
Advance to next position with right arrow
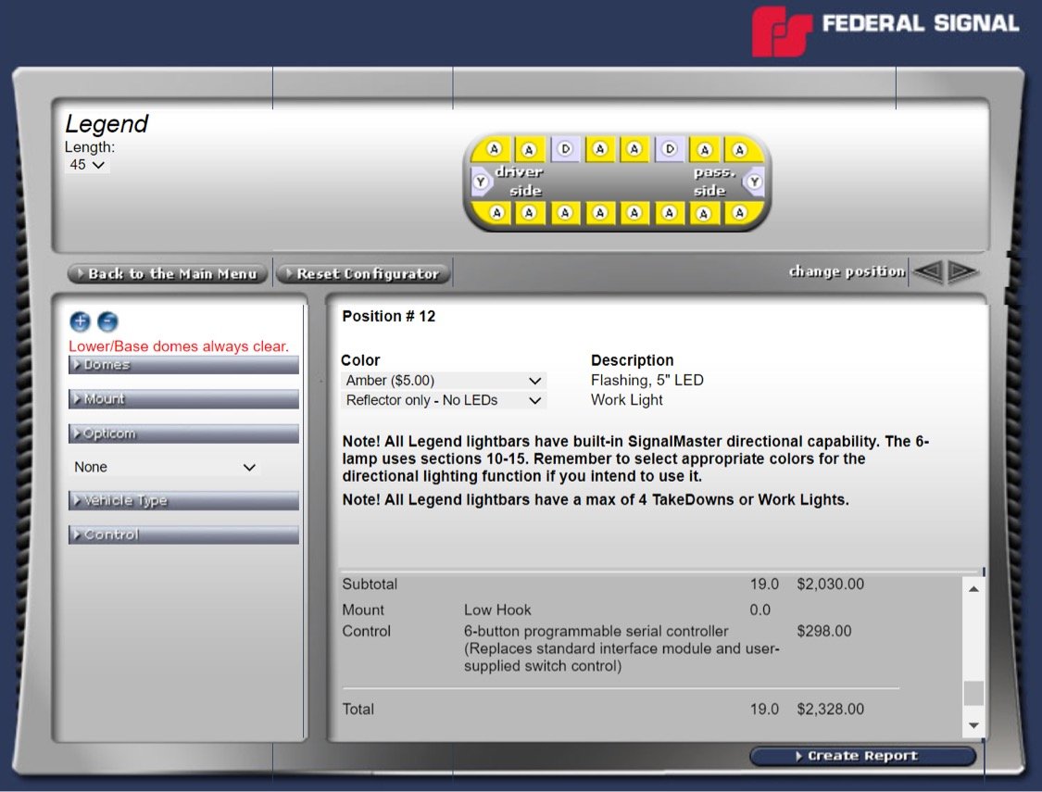click(x=961, y=271)
